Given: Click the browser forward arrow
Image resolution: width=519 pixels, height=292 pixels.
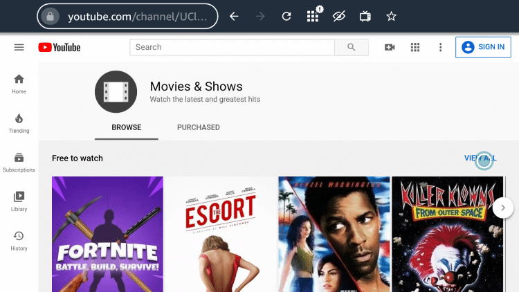Looking at the screenshot, I should (x=260, y=16).
